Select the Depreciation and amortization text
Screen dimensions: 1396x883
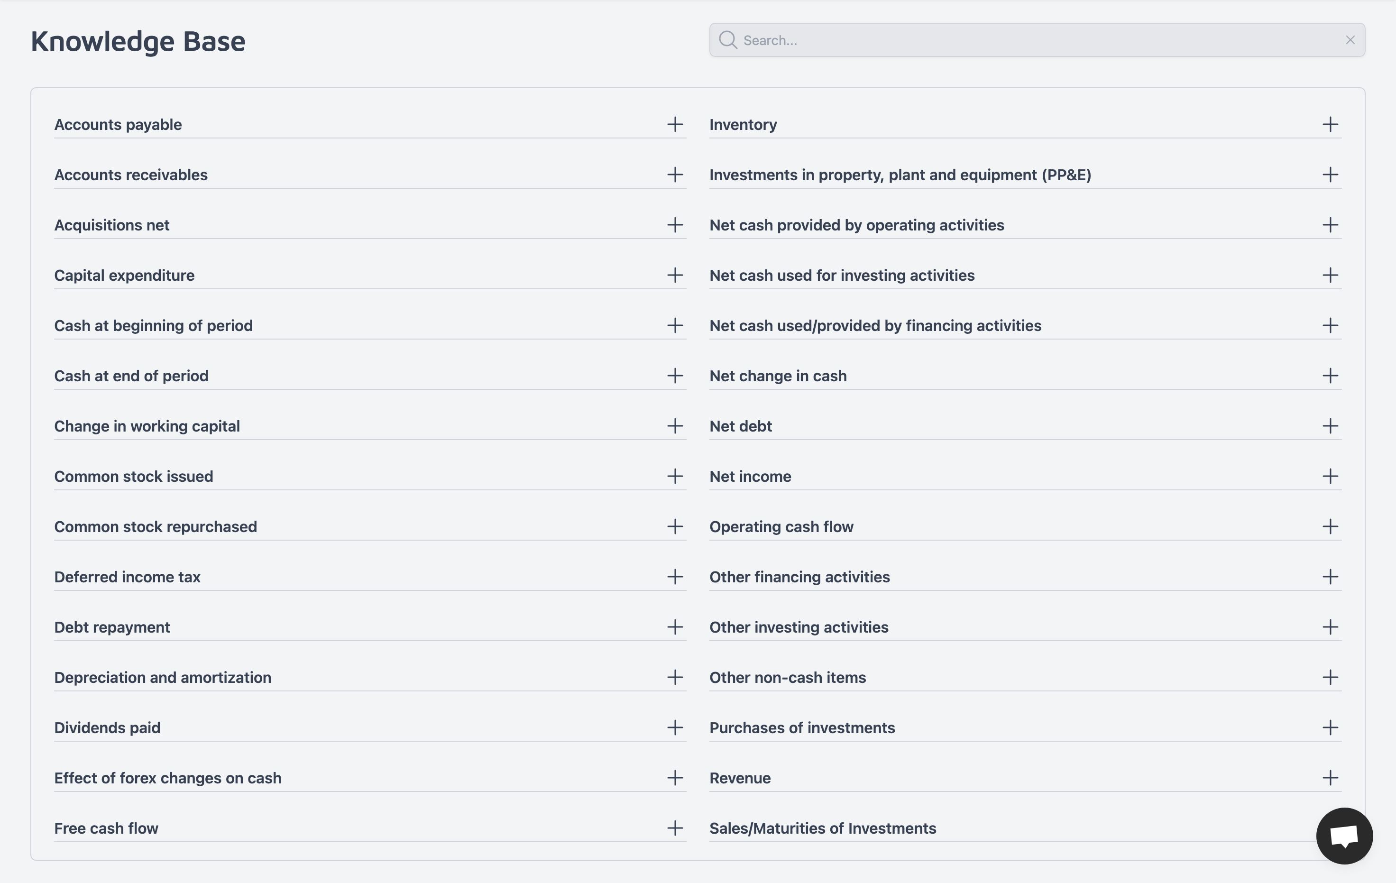tap(162, 677)
